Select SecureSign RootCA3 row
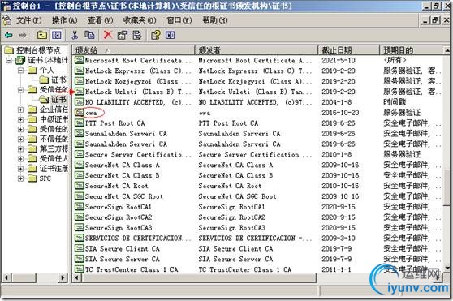Image resolution: width=453 pixels, height=301 pixels. pos(257,228)
